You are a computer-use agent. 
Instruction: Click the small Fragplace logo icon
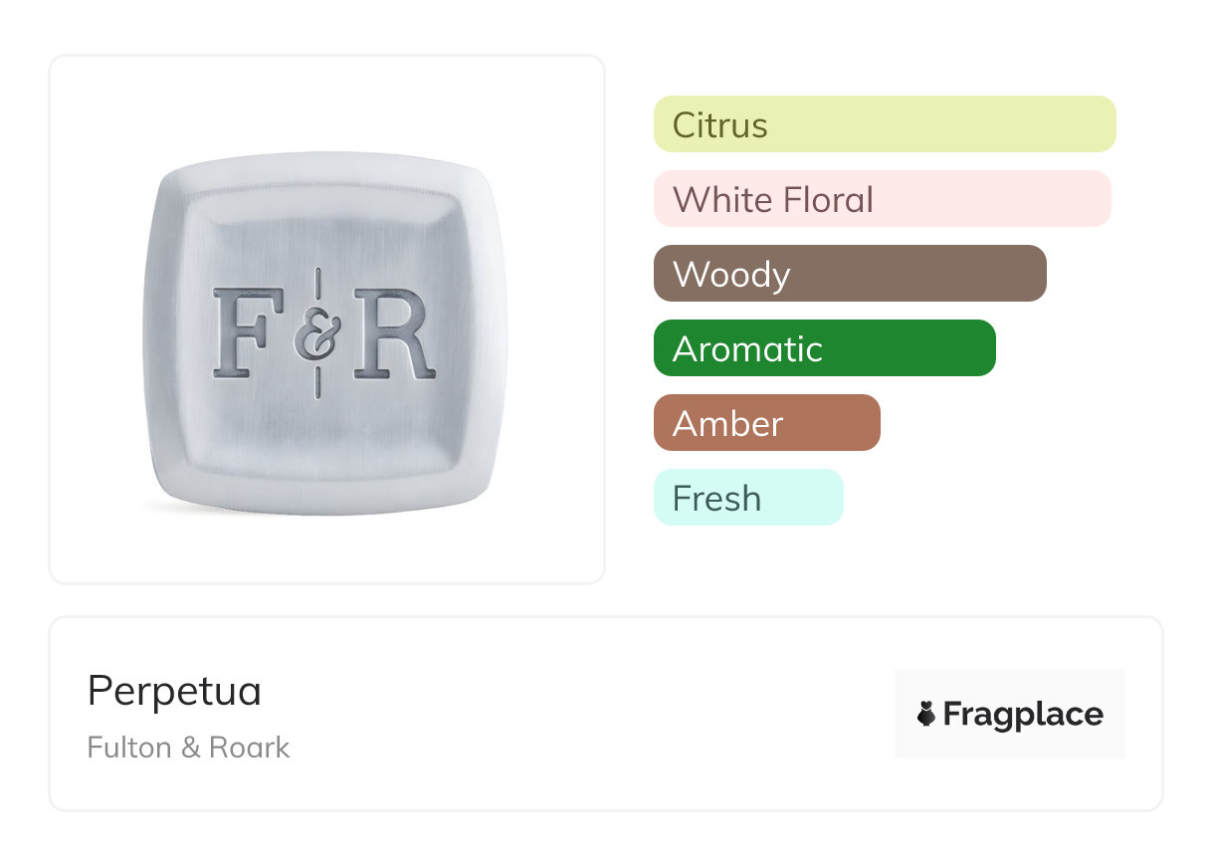click(x=926, y=714)
